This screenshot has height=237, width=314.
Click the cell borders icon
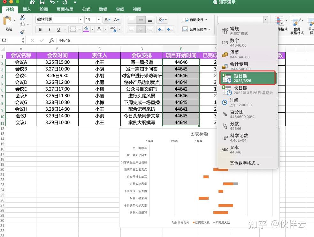click(x=73, y=29)
